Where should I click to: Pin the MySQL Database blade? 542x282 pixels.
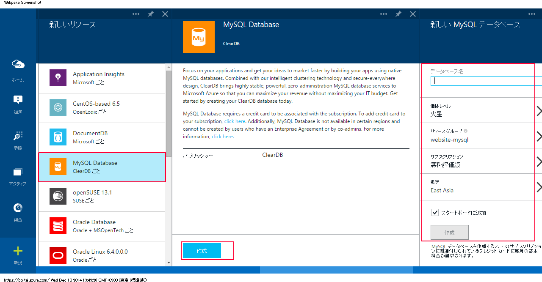[398, 14]
